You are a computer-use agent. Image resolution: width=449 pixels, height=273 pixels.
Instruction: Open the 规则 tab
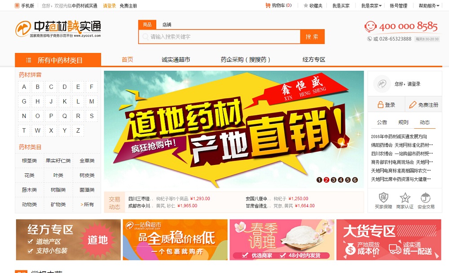pos(403,122)
